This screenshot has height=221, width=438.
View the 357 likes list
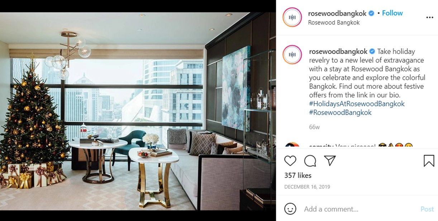(298, 176)
